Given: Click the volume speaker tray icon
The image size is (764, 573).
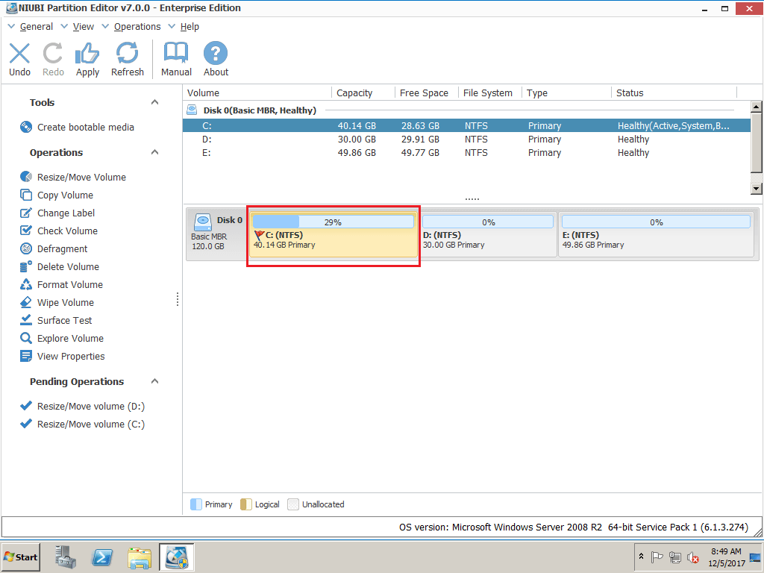Looking at the screenshot, I should (692, 557).
